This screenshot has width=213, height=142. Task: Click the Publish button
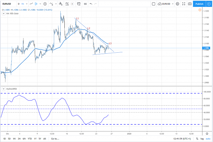pyautogui.click(x=199, y=4)
